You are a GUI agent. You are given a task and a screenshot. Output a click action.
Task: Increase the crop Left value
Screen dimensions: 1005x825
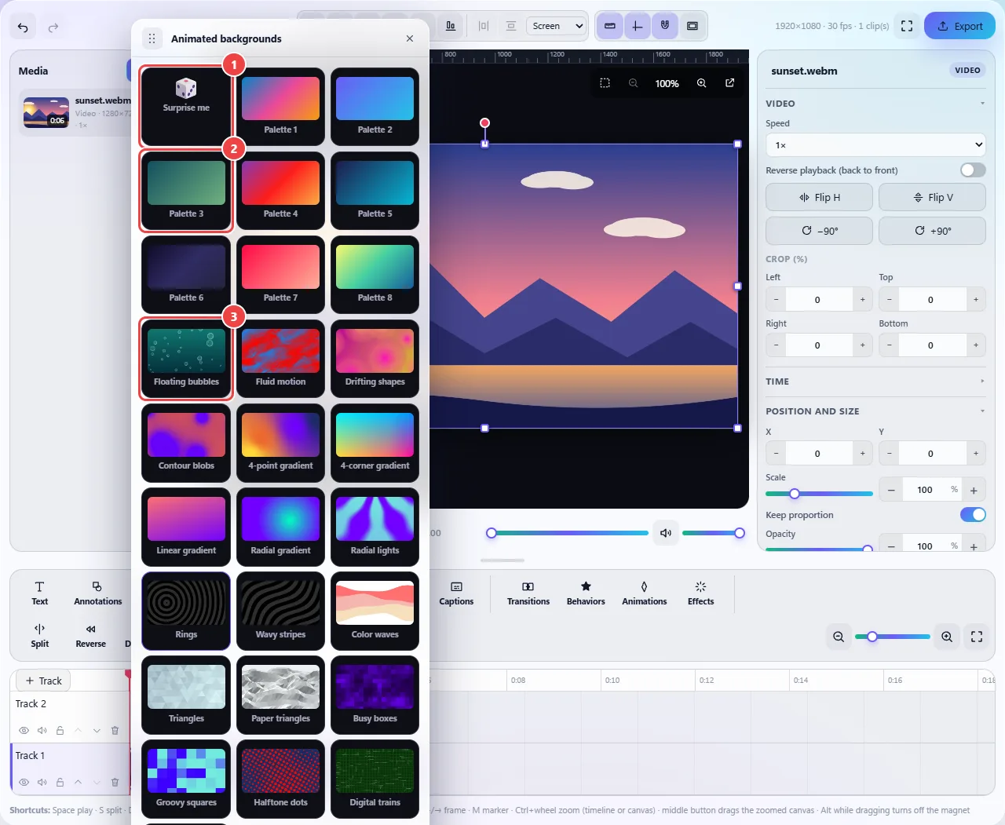(862, 300)
